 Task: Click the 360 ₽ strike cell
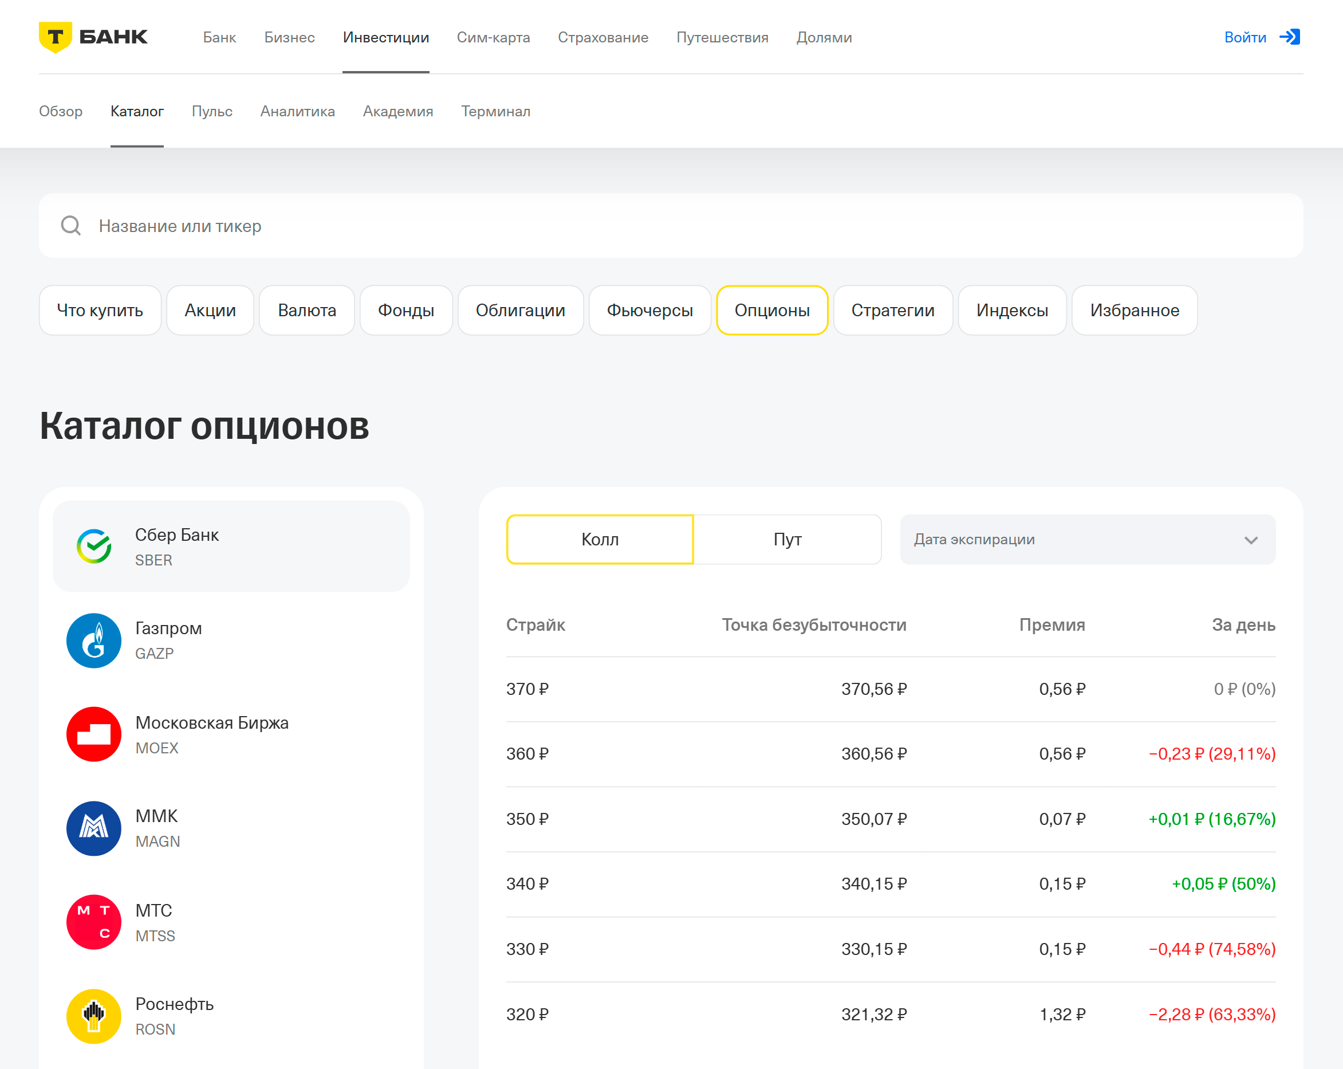pyautogui.click(x=527, y=754)
